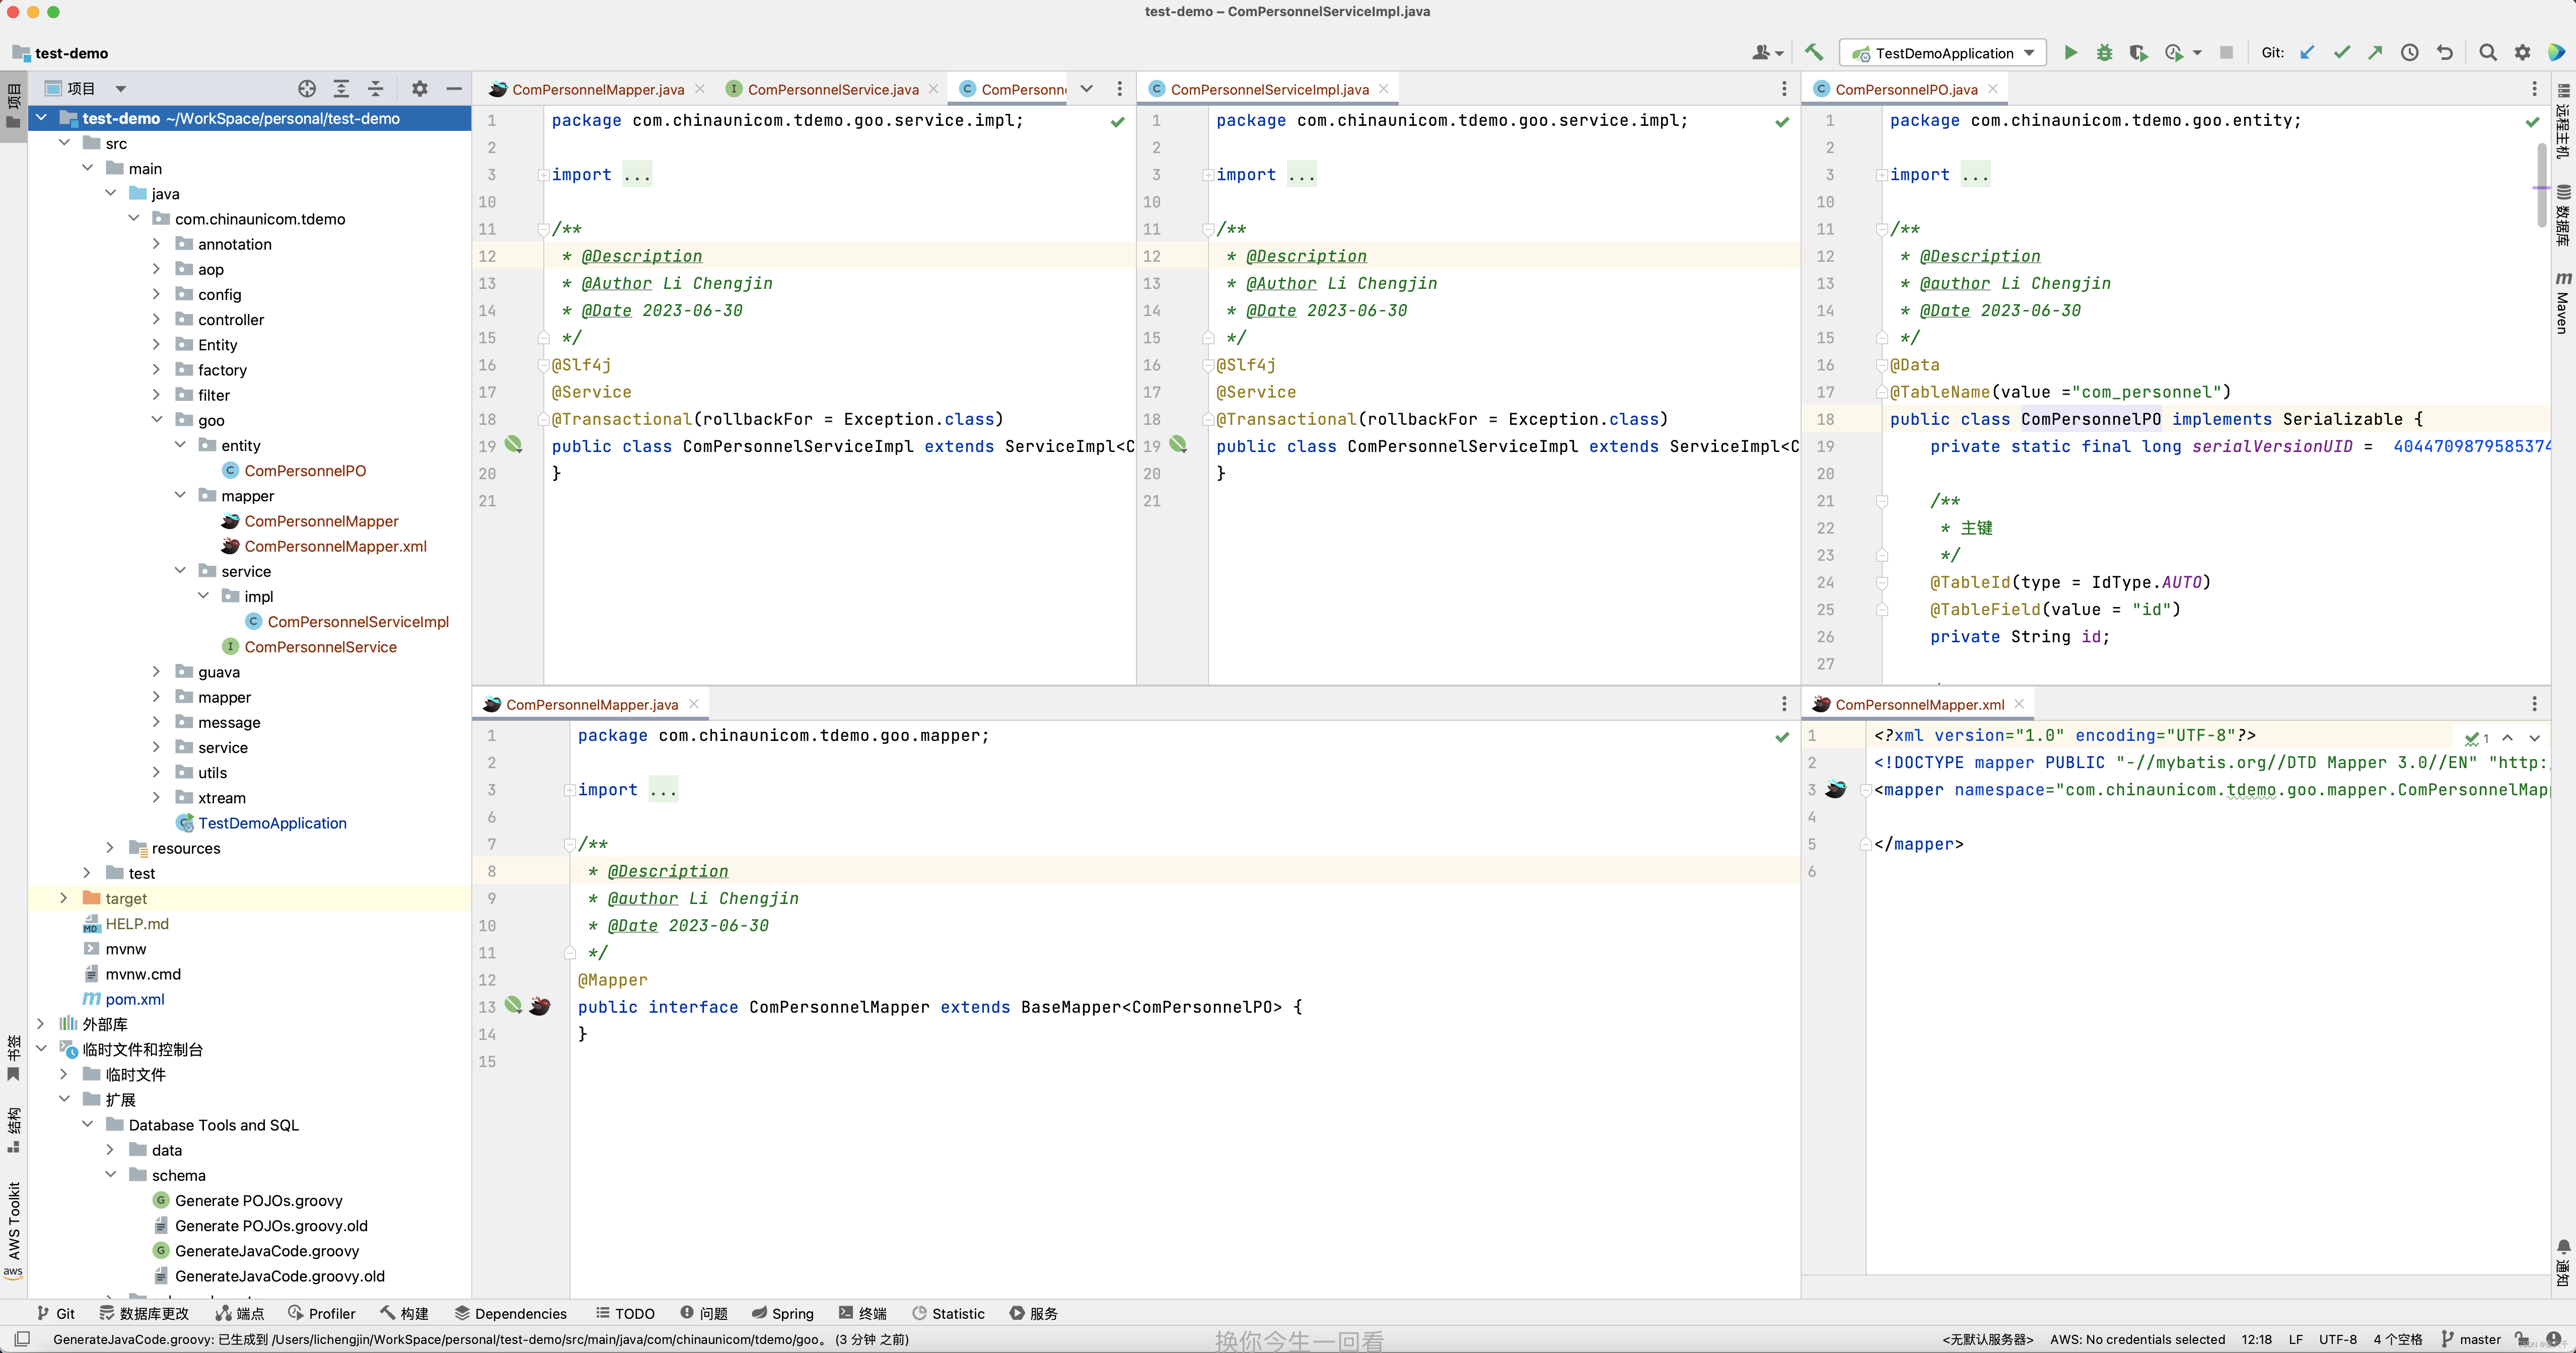
Task: Click the Build hammer icon
Action: [1813, 53]
